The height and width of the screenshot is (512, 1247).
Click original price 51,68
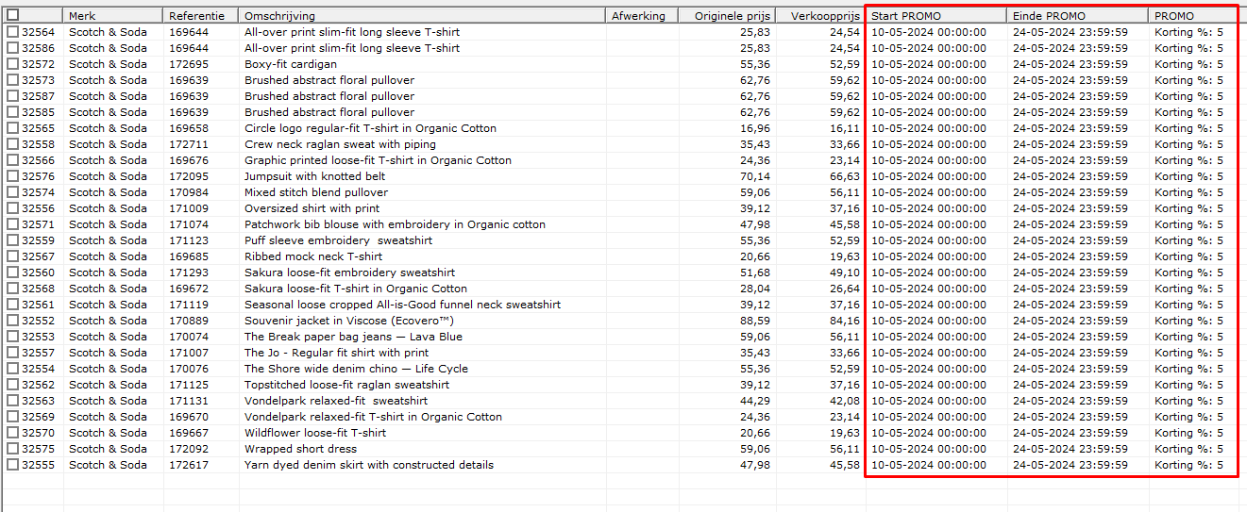point(755,273)
